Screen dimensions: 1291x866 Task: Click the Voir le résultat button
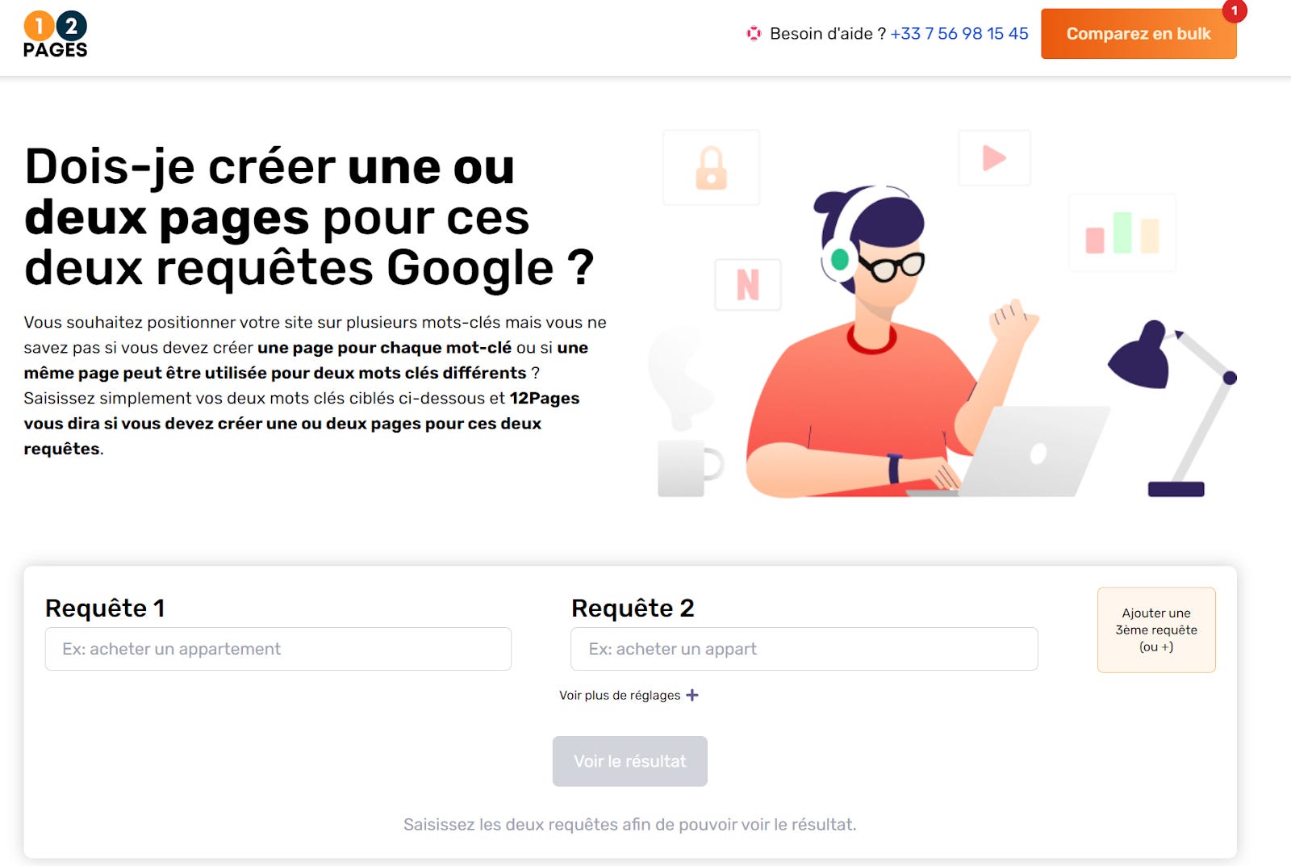(630, 761)
